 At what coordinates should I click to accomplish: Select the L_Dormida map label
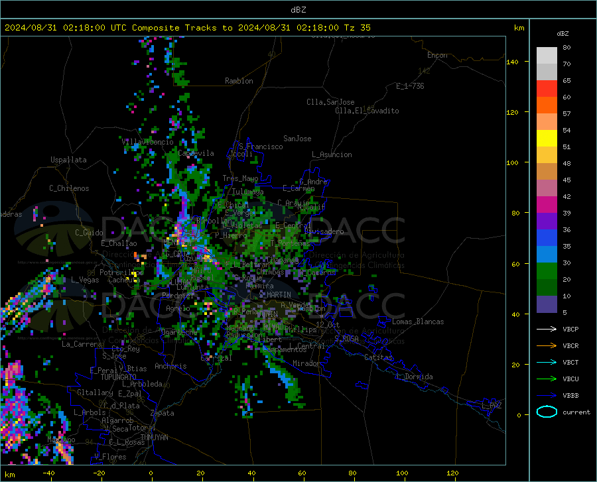(x=414, y=377)
